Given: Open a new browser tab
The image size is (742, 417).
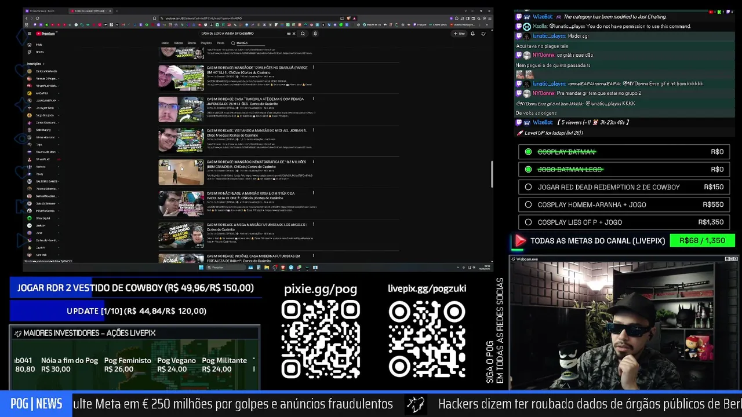Looking at the screenshot, I should (117, 11).
